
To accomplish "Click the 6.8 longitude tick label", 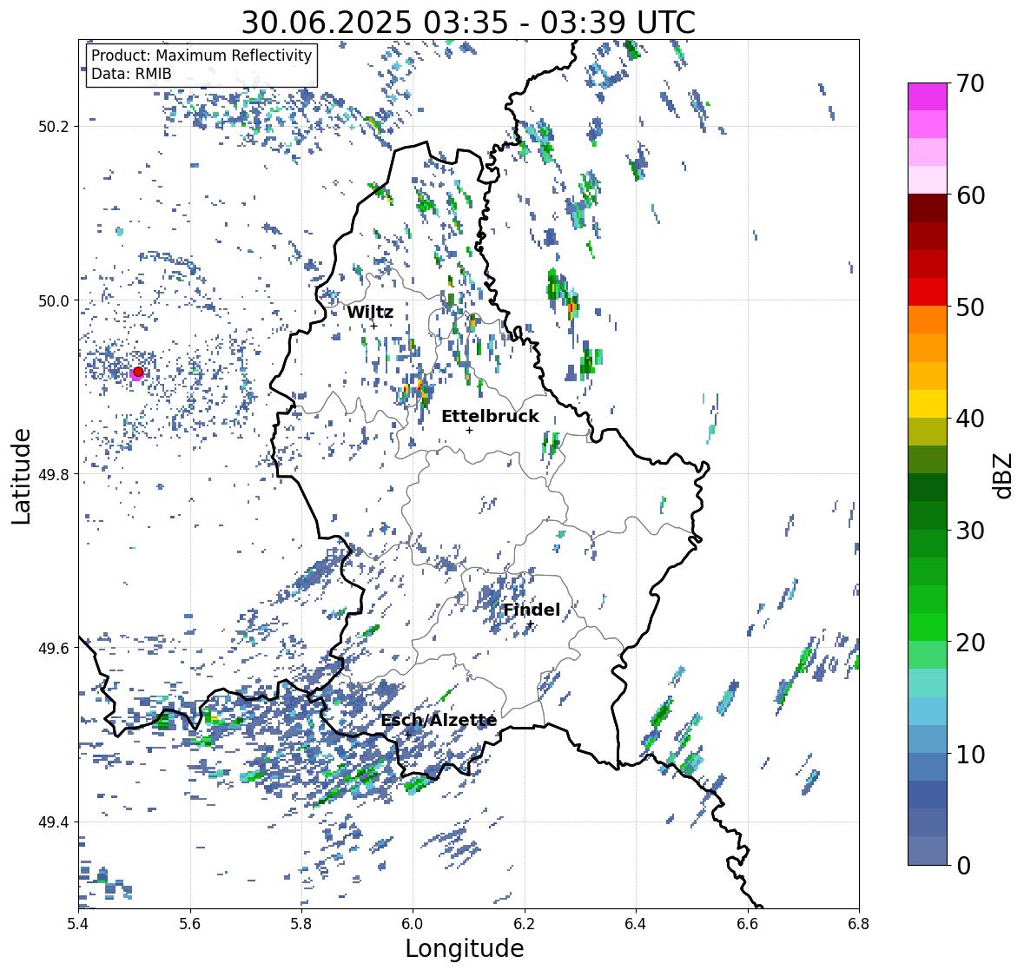I will pyautogui.click(x=859, y=923).
